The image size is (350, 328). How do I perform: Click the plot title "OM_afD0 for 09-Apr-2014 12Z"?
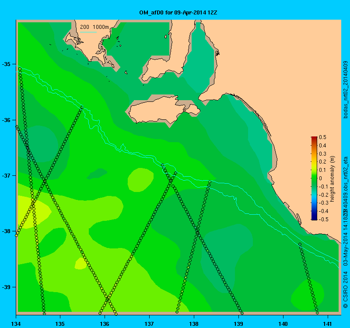tap(178, 13)
